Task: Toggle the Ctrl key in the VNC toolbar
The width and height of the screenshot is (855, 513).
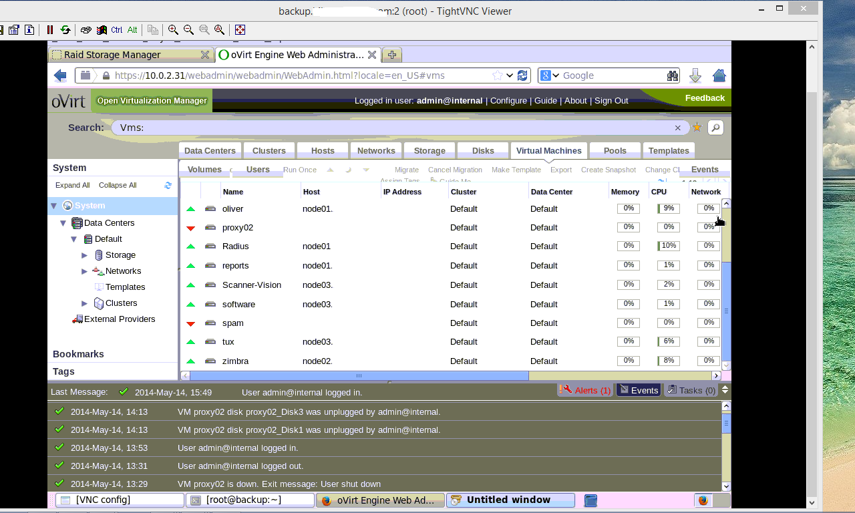Action: [116, 29]
